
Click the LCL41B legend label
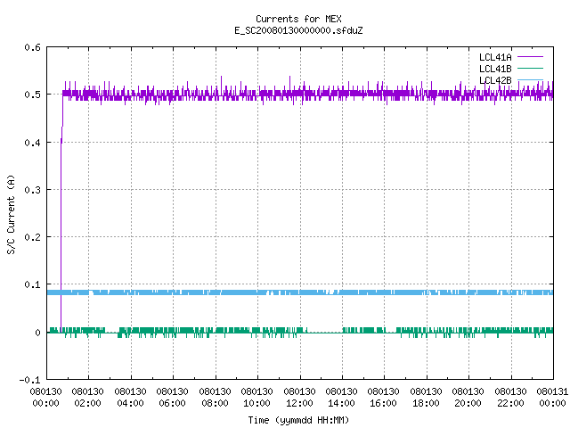point(495,69)
